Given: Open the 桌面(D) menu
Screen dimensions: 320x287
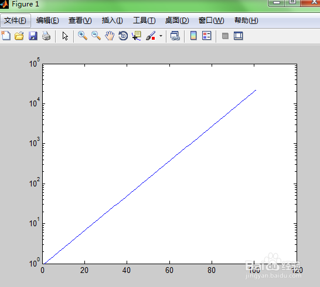Looking at the screenshot, I should [177, 20].
